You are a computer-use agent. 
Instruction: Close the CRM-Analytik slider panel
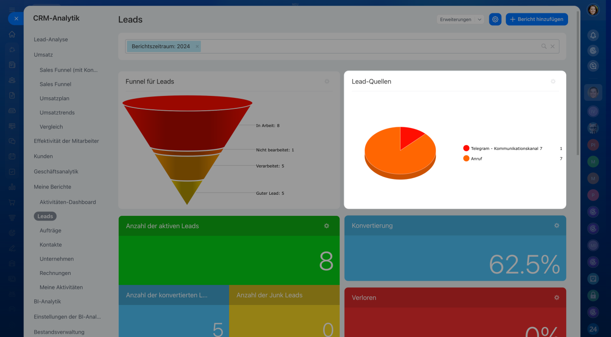tap(16, 19)
